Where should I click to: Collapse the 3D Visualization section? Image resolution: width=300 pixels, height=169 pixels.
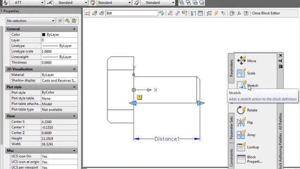(x=74, y=69)
